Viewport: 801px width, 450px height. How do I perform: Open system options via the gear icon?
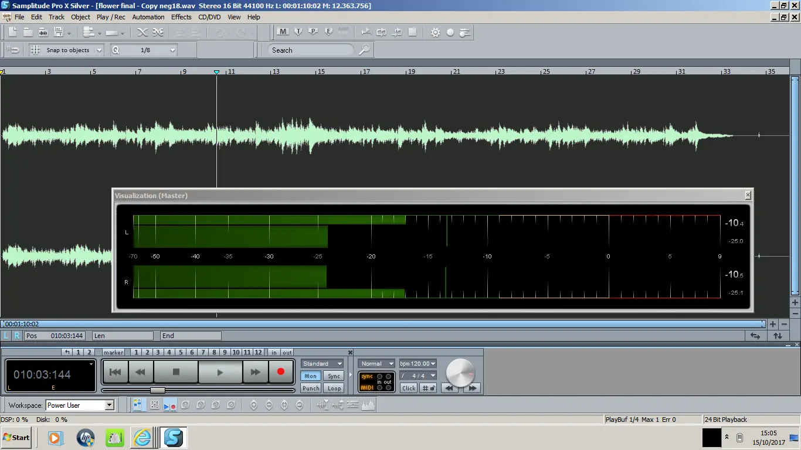pos(435,33)
